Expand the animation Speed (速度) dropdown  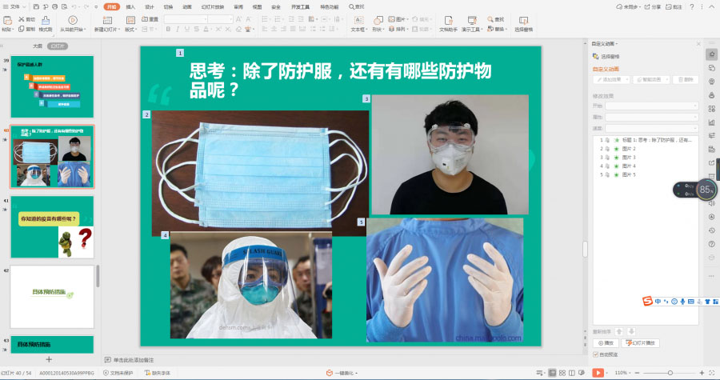point(650,127)
